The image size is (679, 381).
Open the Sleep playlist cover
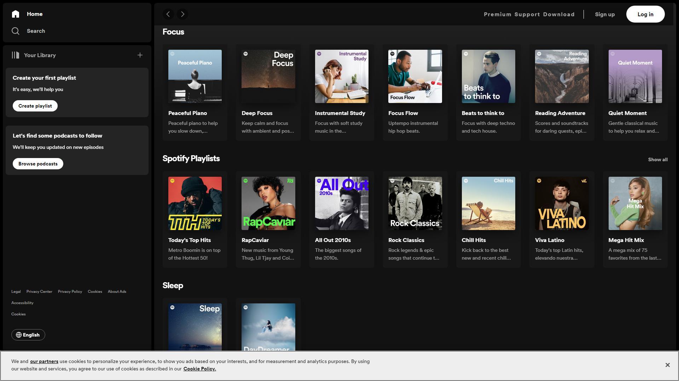[195, 327]
